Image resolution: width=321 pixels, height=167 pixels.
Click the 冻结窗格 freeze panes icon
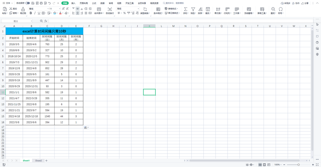249,9
